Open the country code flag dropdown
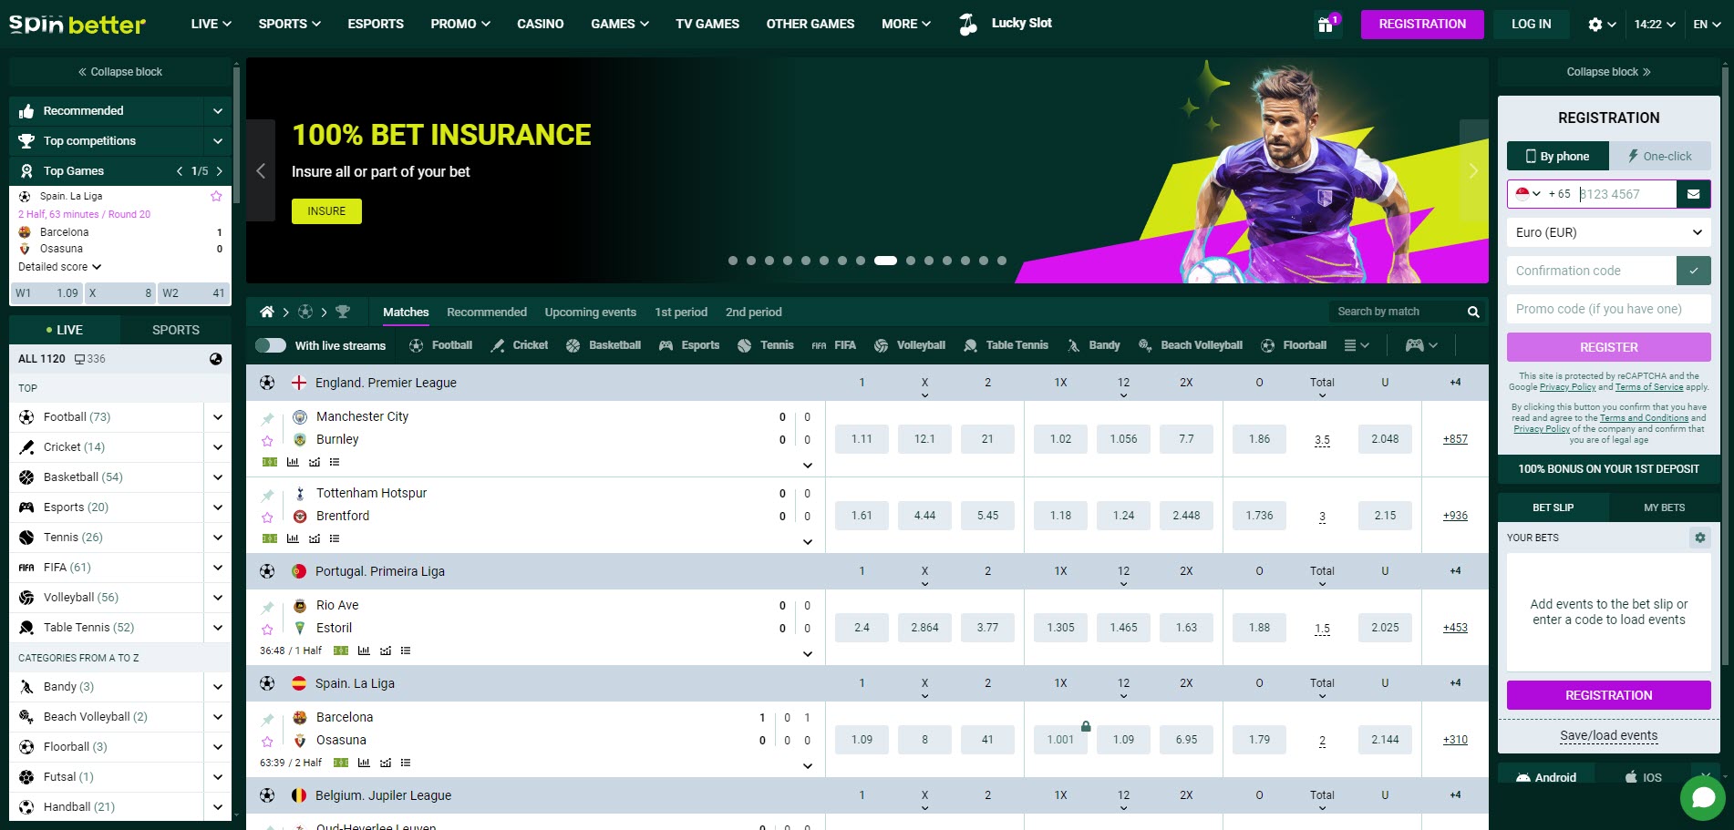Viewport: 1734px width, 830px height. (x=1528, y=194)
